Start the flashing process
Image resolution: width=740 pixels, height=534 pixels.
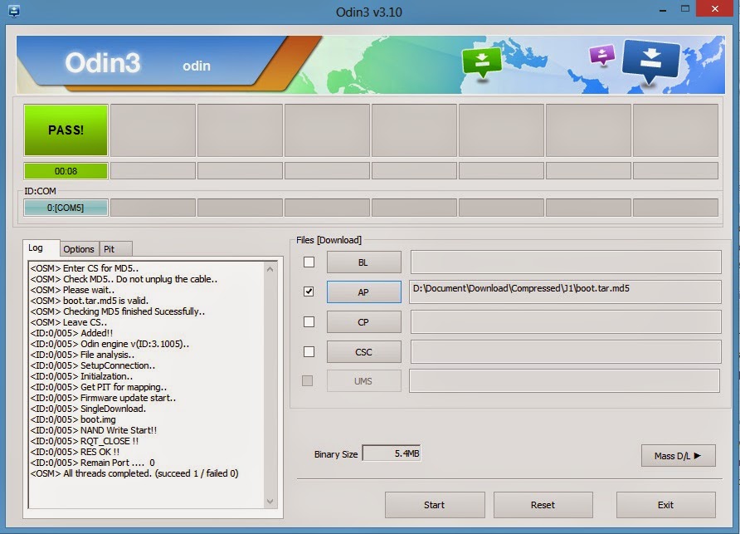pyautogui.click(x=435, y=505)
